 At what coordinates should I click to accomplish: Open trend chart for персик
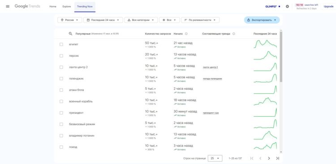point(265,55)
